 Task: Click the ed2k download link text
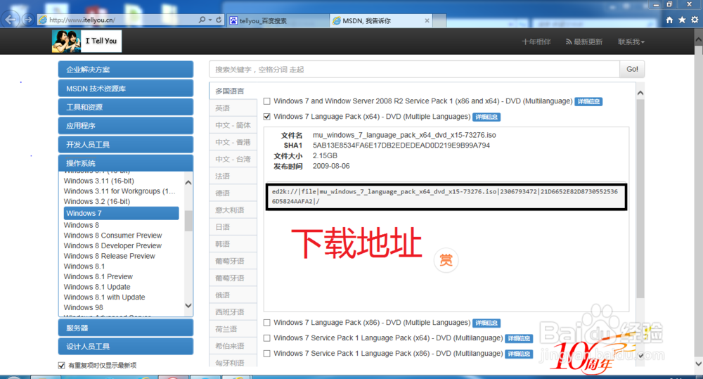tap(445, 196)
